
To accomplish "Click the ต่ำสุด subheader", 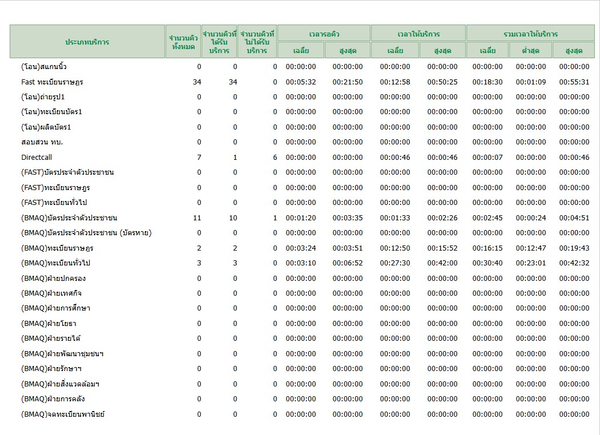I will [x=530, y=50].
